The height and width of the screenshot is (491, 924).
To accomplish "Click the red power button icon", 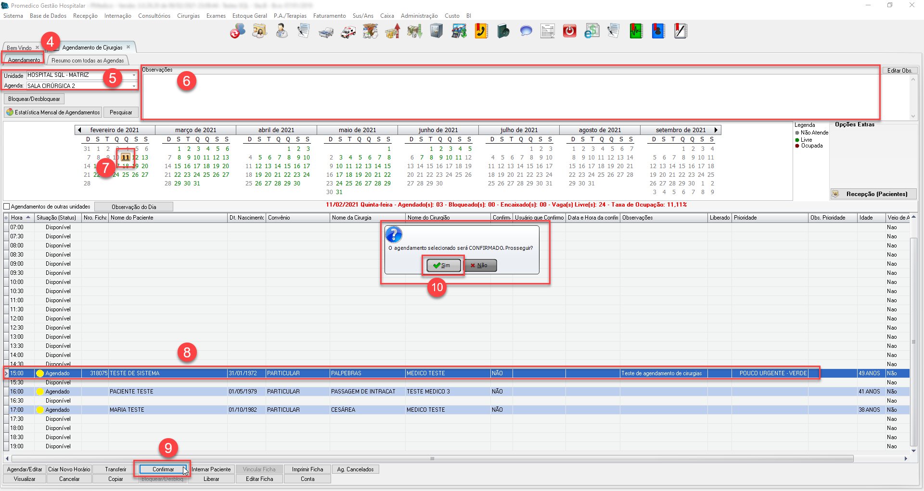I will 570,32.
